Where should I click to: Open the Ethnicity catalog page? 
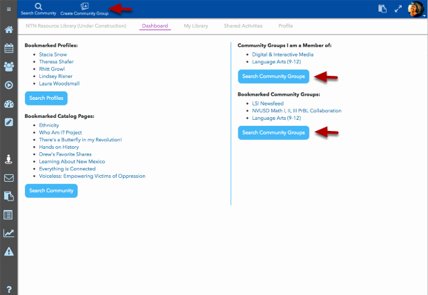(49, 125)
